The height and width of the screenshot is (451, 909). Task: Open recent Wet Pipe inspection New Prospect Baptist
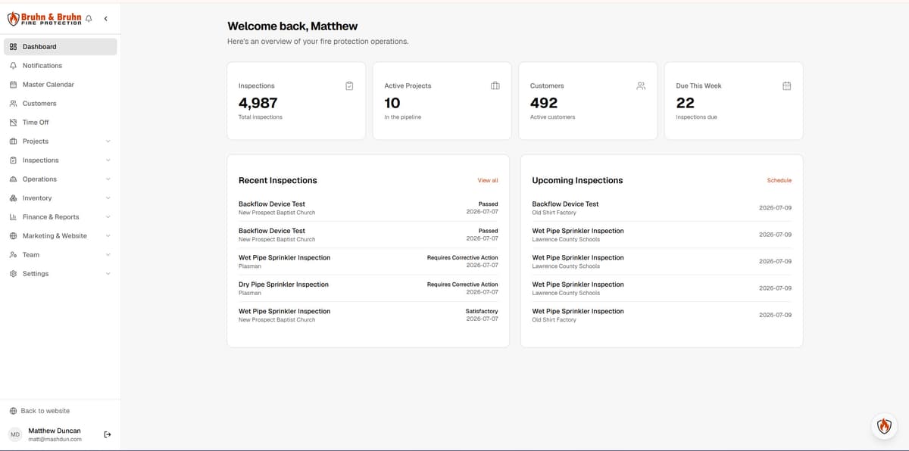click(368, 315)
